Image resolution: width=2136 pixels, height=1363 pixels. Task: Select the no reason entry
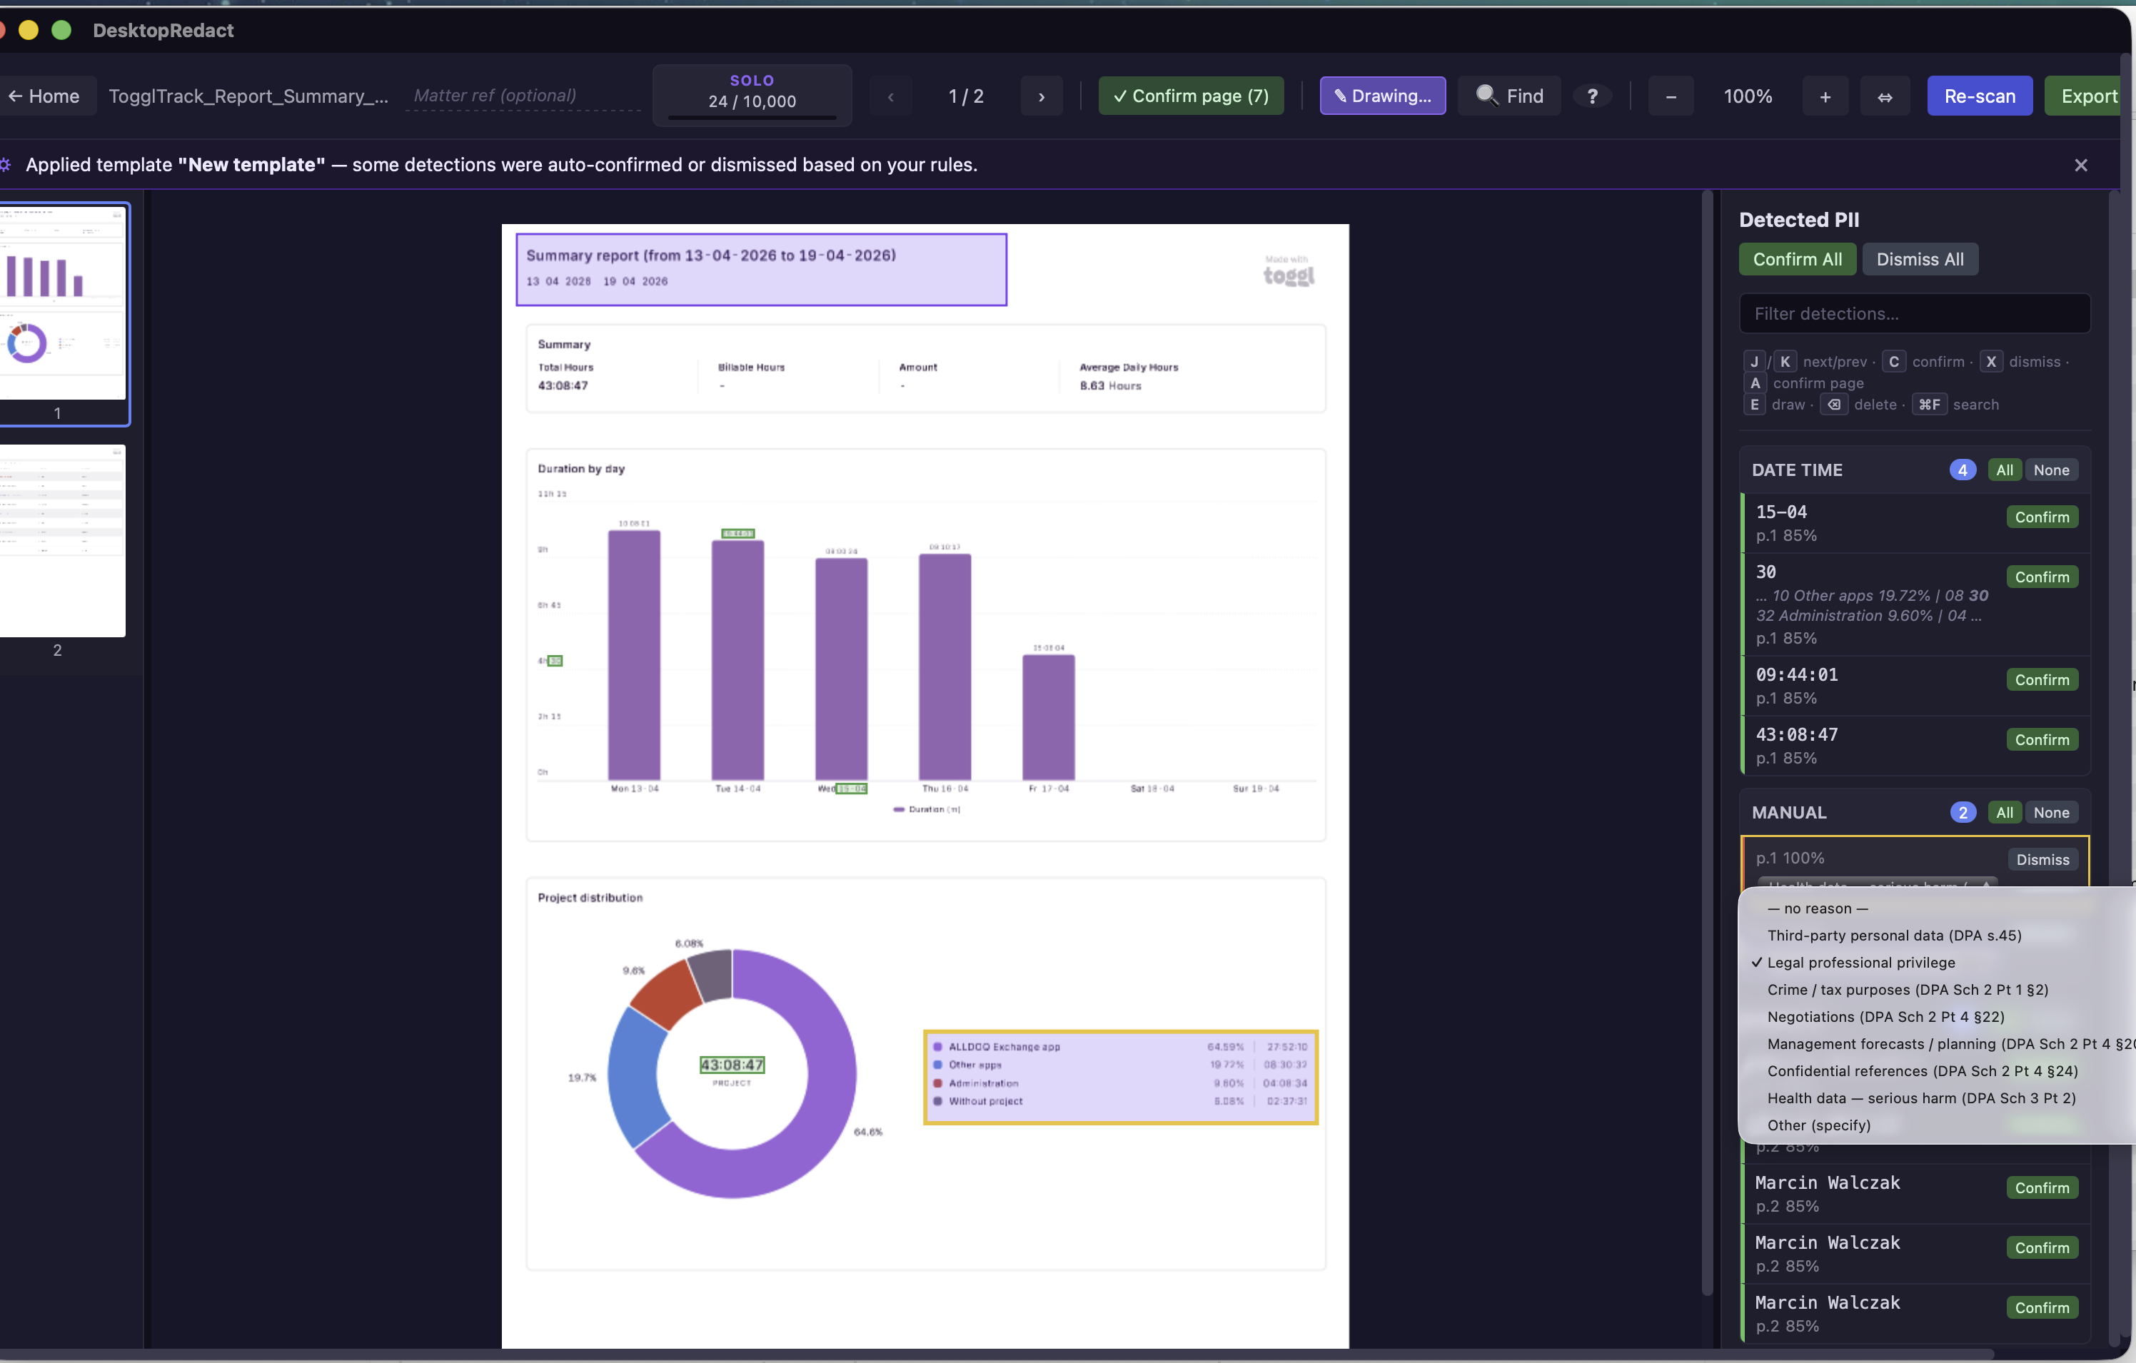pyautogui.click(x=1817, y=908)
